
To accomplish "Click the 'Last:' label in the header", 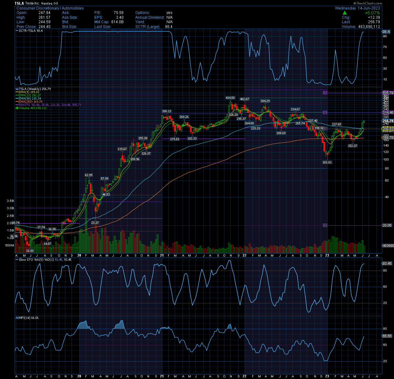I will 346,22.
